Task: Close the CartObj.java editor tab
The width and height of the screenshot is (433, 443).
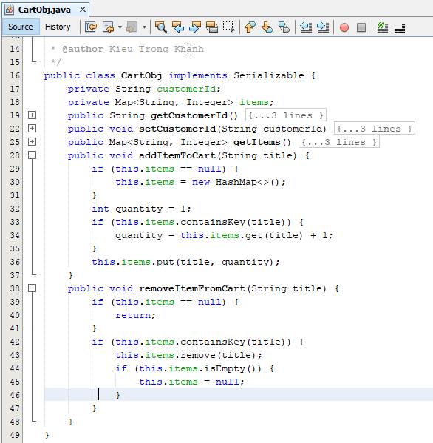Action: click(83, 10)
